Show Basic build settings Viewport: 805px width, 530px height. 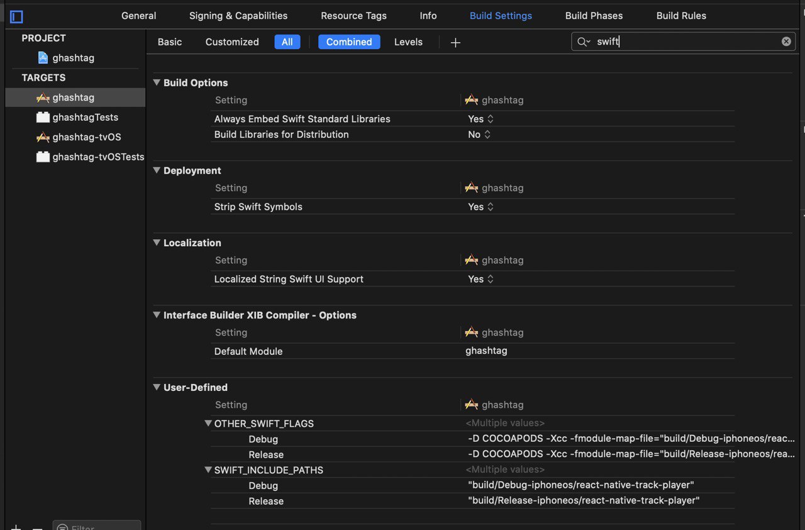(x=170, y=42)
